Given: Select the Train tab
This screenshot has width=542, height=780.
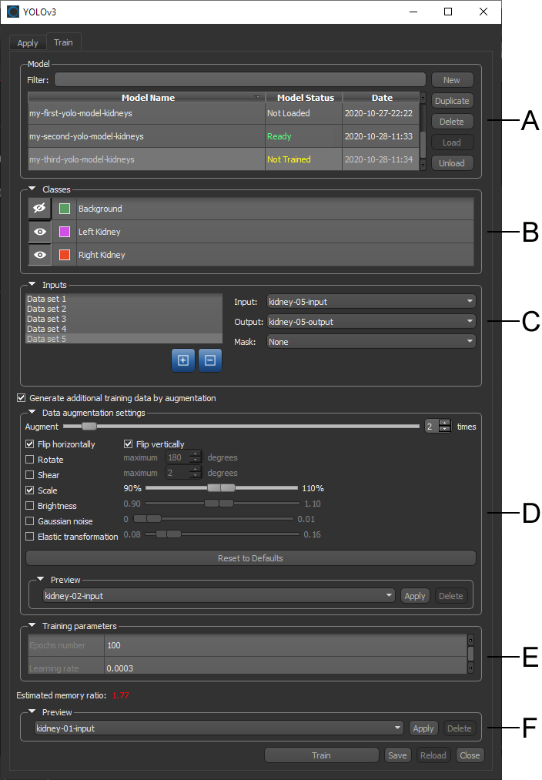Looking at the screenshot, I should (x=63, y=43).
